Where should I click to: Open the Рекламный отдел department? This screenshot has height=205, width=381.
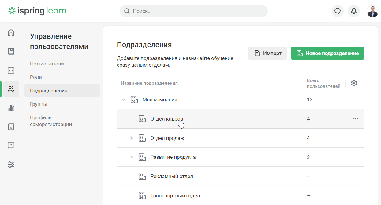172,176
